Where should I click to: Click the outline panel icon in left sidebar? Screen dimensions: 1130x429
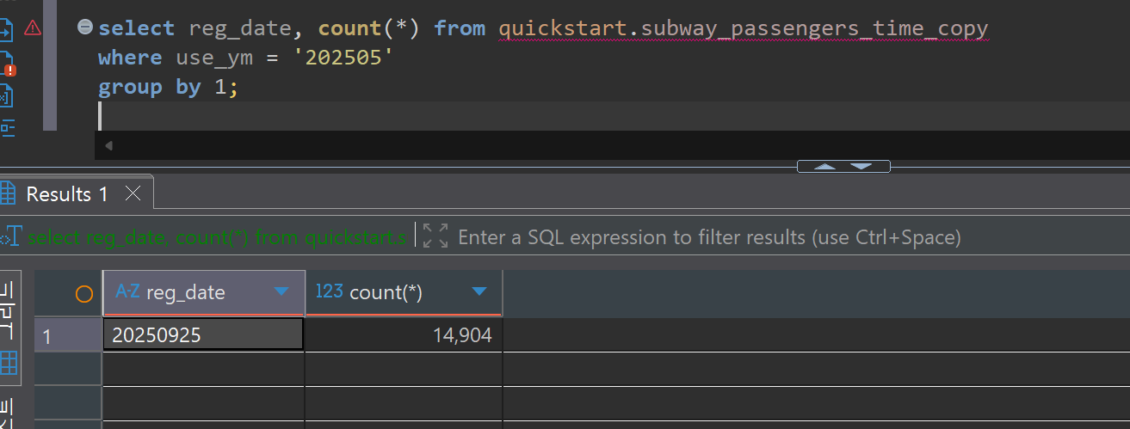tap(8, 128)
